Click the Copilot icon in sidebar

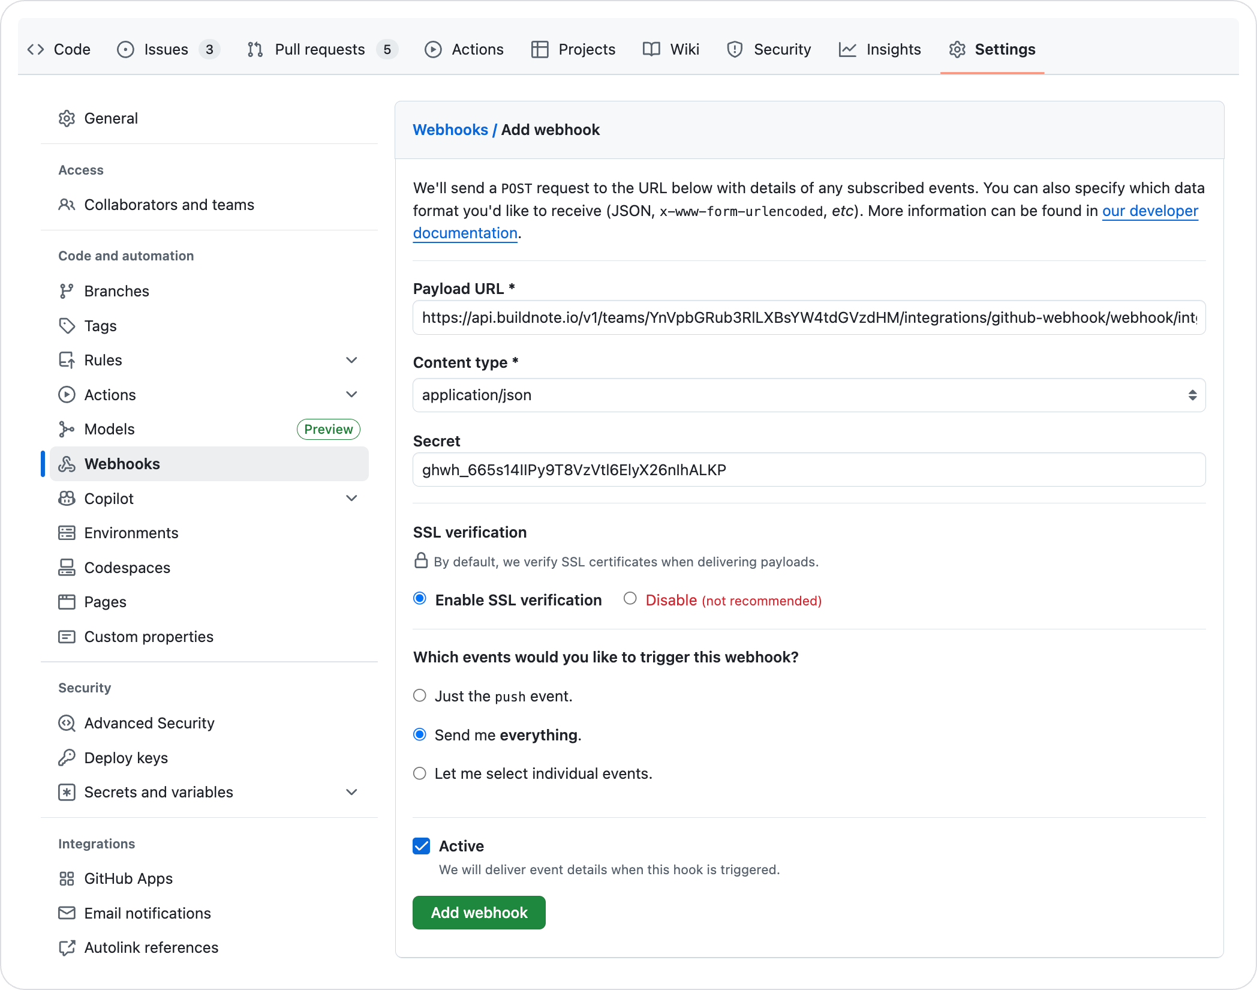67,499
